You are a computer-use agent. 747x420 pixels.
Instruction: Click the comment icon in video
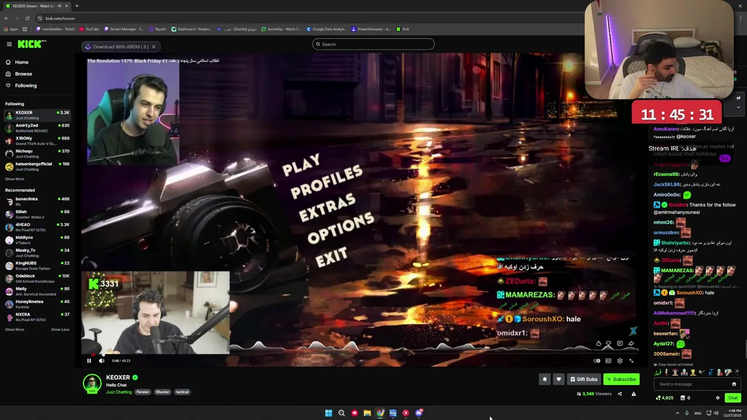pos(620,344)
